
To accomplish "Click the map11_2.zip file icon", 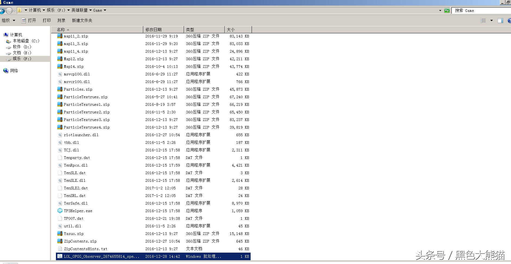I will [x=60, y=36].
